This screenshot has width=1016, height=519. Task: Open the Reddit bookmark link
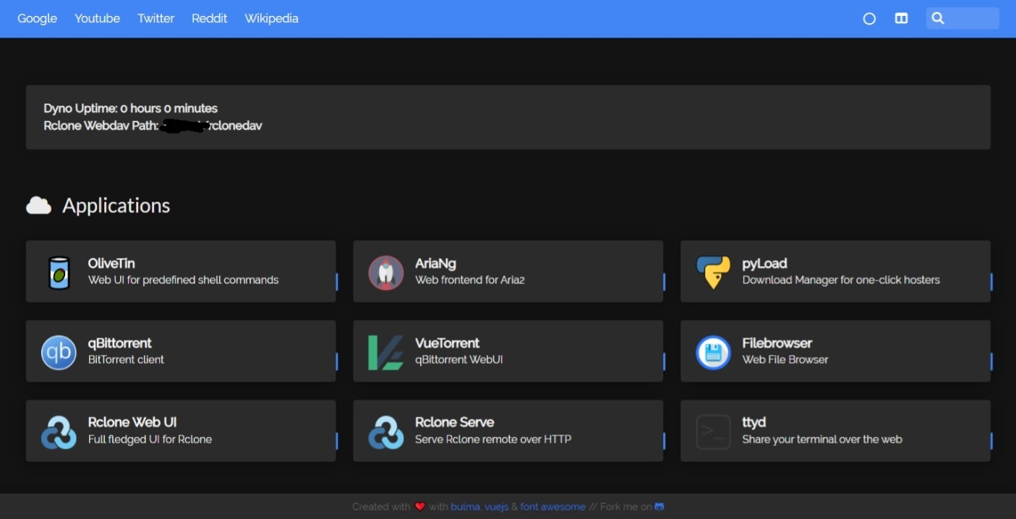pos(210,18)
